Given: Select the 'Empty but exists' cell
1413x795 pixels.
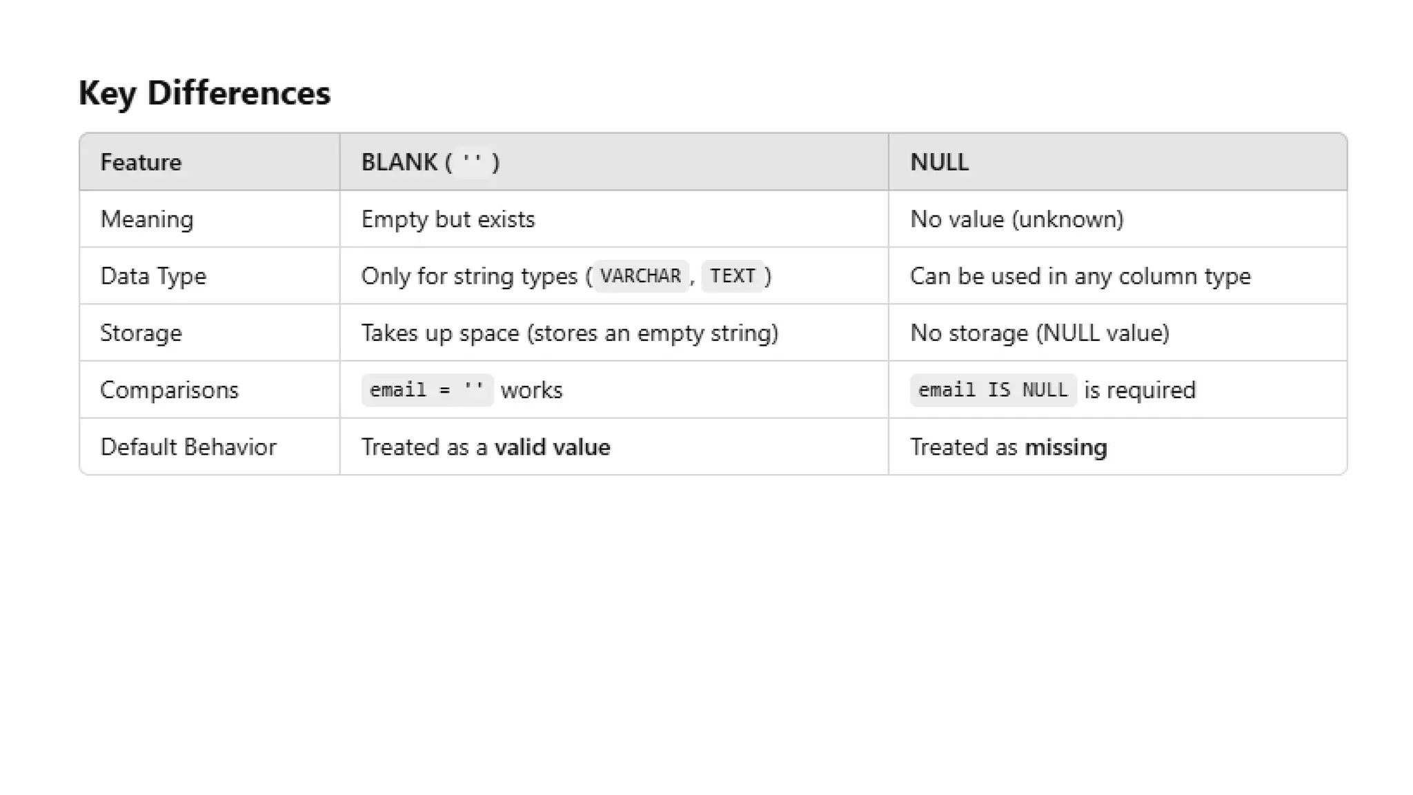Looking at the screenshot, I should pos(448,219).
